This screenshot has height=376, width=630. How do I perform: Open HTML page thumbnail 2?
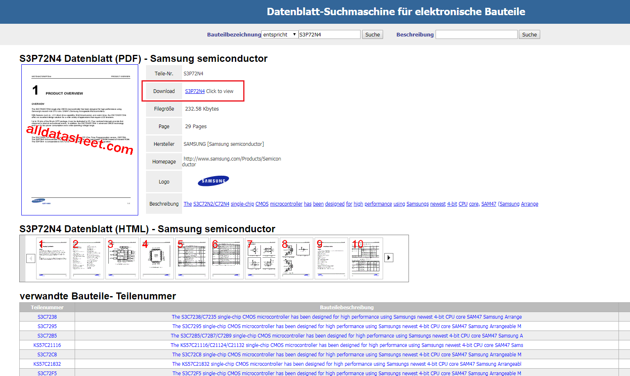pos(87,258)
